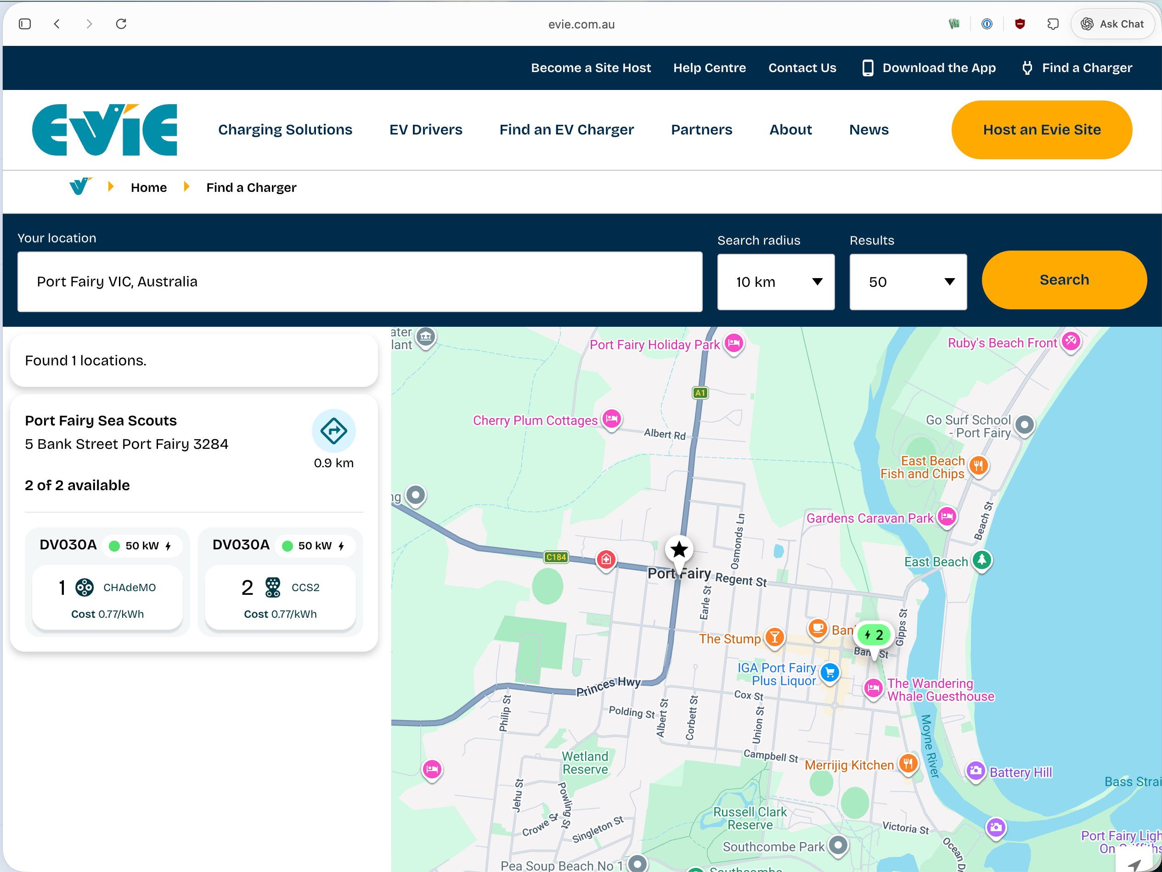1162x872 pixels.
Task: Reload the evie.com.au page
Action: (121, 24)
